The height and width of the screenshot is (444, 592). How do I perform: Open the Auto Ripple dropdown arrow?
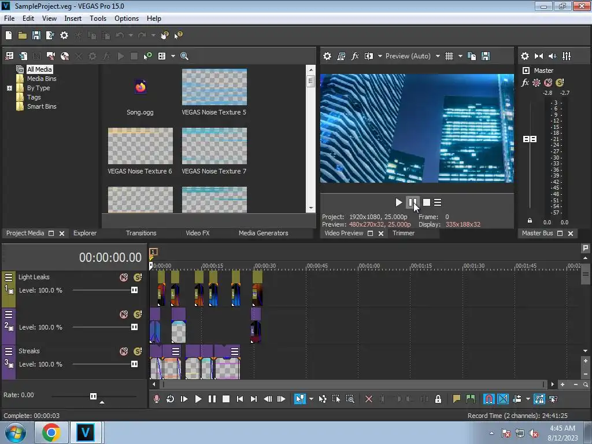point(528,399)
